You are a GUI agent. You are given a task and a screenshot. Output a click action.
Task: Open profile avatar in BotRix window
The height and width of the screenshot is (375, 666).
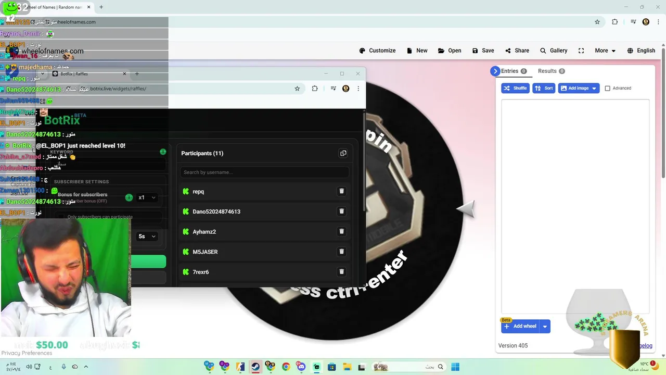[345, 89]
